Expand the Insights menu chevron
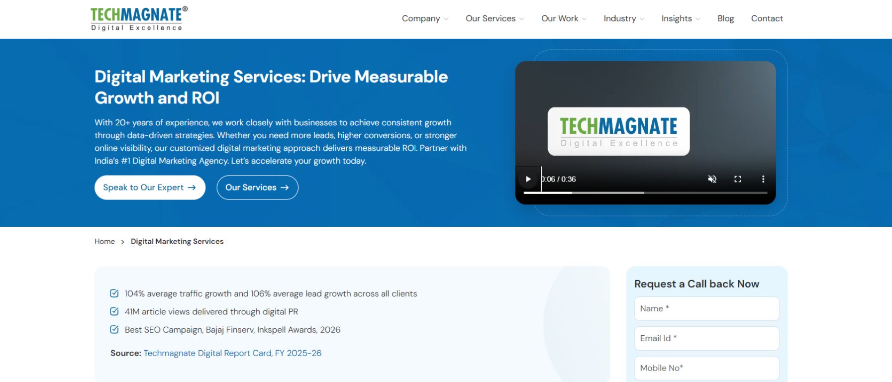The height and width of the screenshot is (382, 892). (x=698, y=19)
